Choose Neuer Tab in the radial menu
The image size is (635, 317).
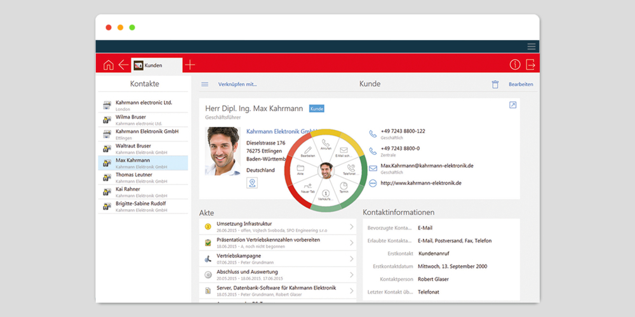pos(308,188)
